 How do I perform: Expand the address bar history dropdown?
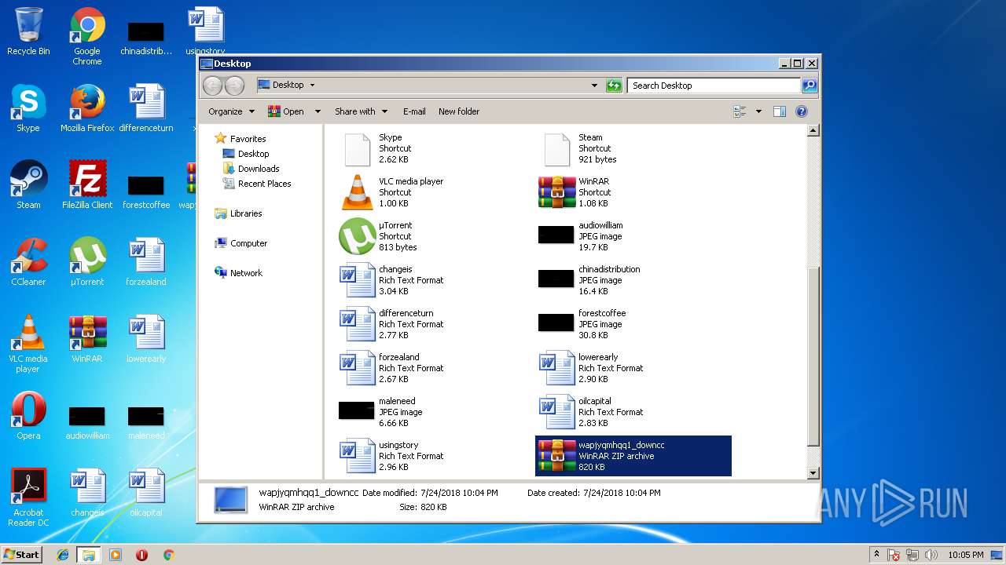(x=594, y=86)
